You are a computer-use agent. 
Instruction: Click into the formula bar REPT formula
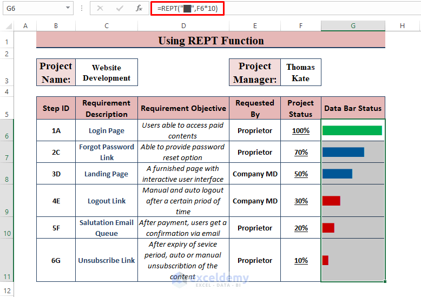(x=187, y=9)
